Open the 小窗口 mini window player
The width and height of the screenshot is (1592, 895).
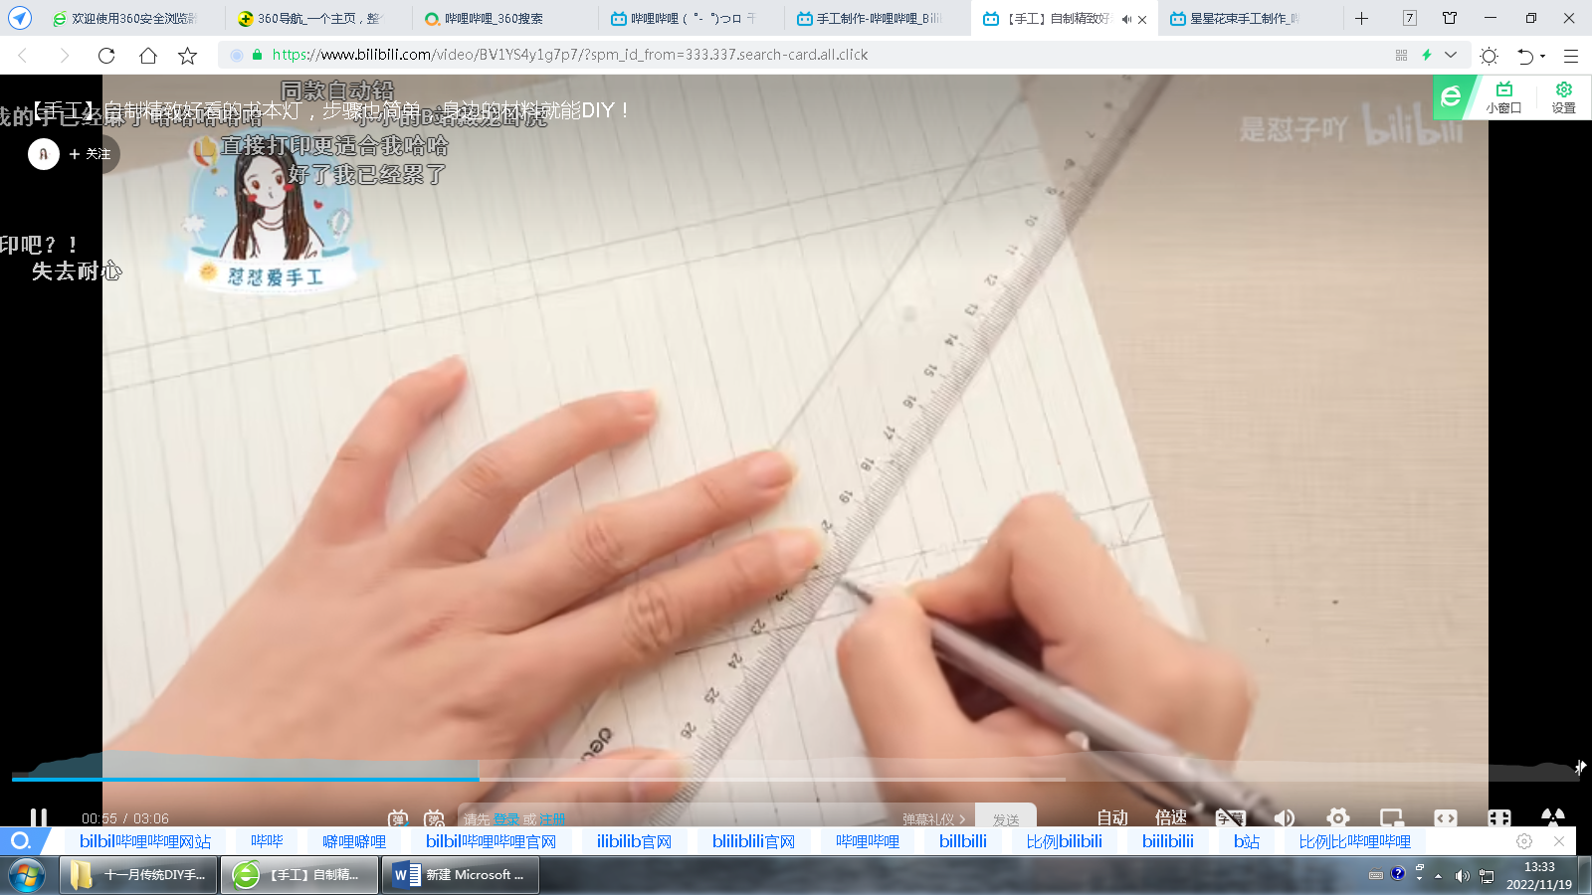tap(1503, 97)
